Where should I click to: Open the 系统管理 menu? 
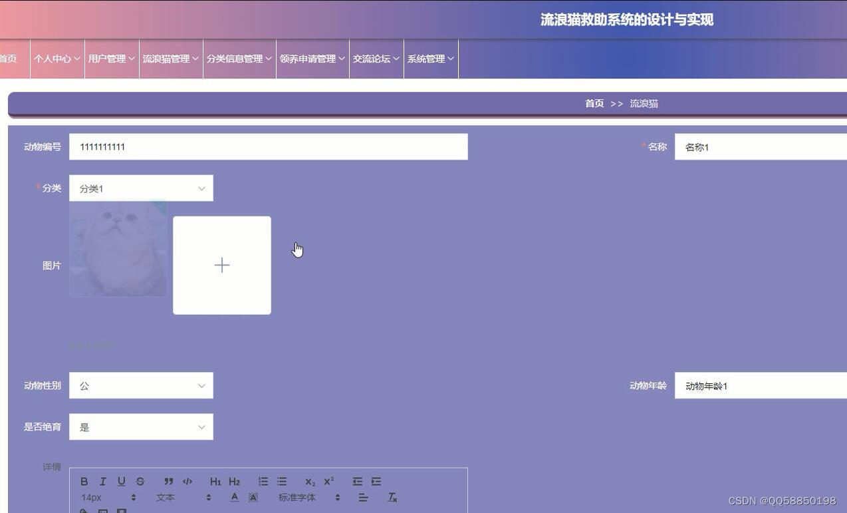(x=430, y=59)
